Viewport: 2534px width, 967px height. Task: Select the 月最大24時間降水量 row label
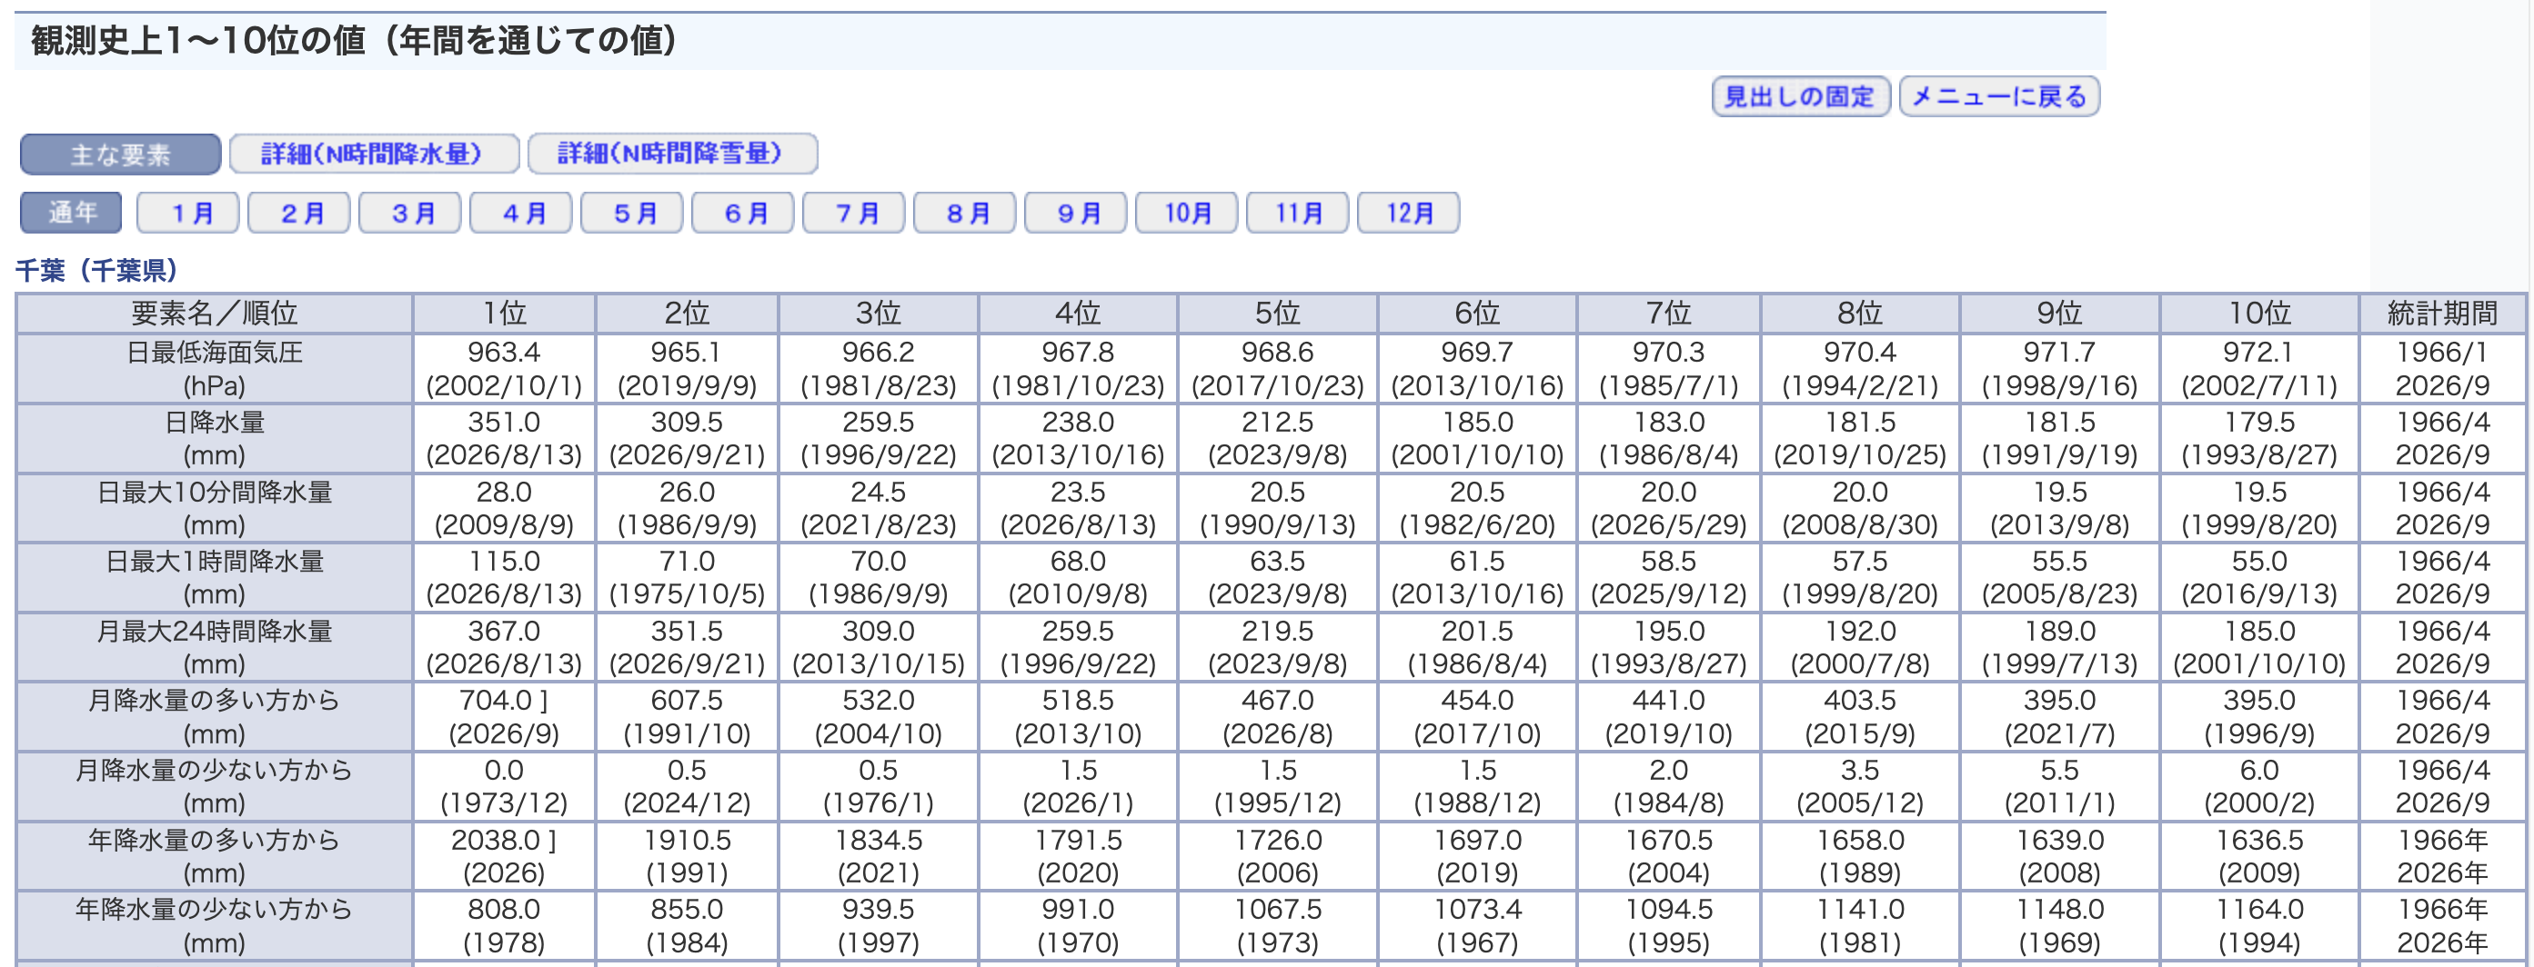click(215, 648)
